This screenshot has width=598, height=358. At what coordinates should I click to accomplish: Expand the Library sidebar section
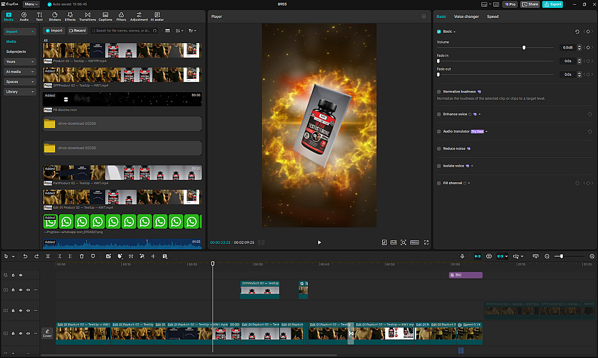20,92
